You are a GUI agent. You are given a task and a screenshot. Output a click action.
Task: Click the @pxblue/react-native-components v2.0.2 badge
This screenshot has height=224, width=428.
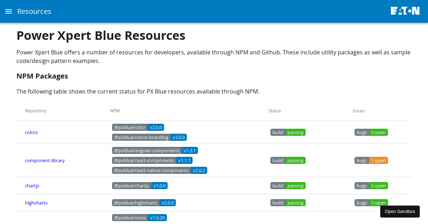pos(159,170)
